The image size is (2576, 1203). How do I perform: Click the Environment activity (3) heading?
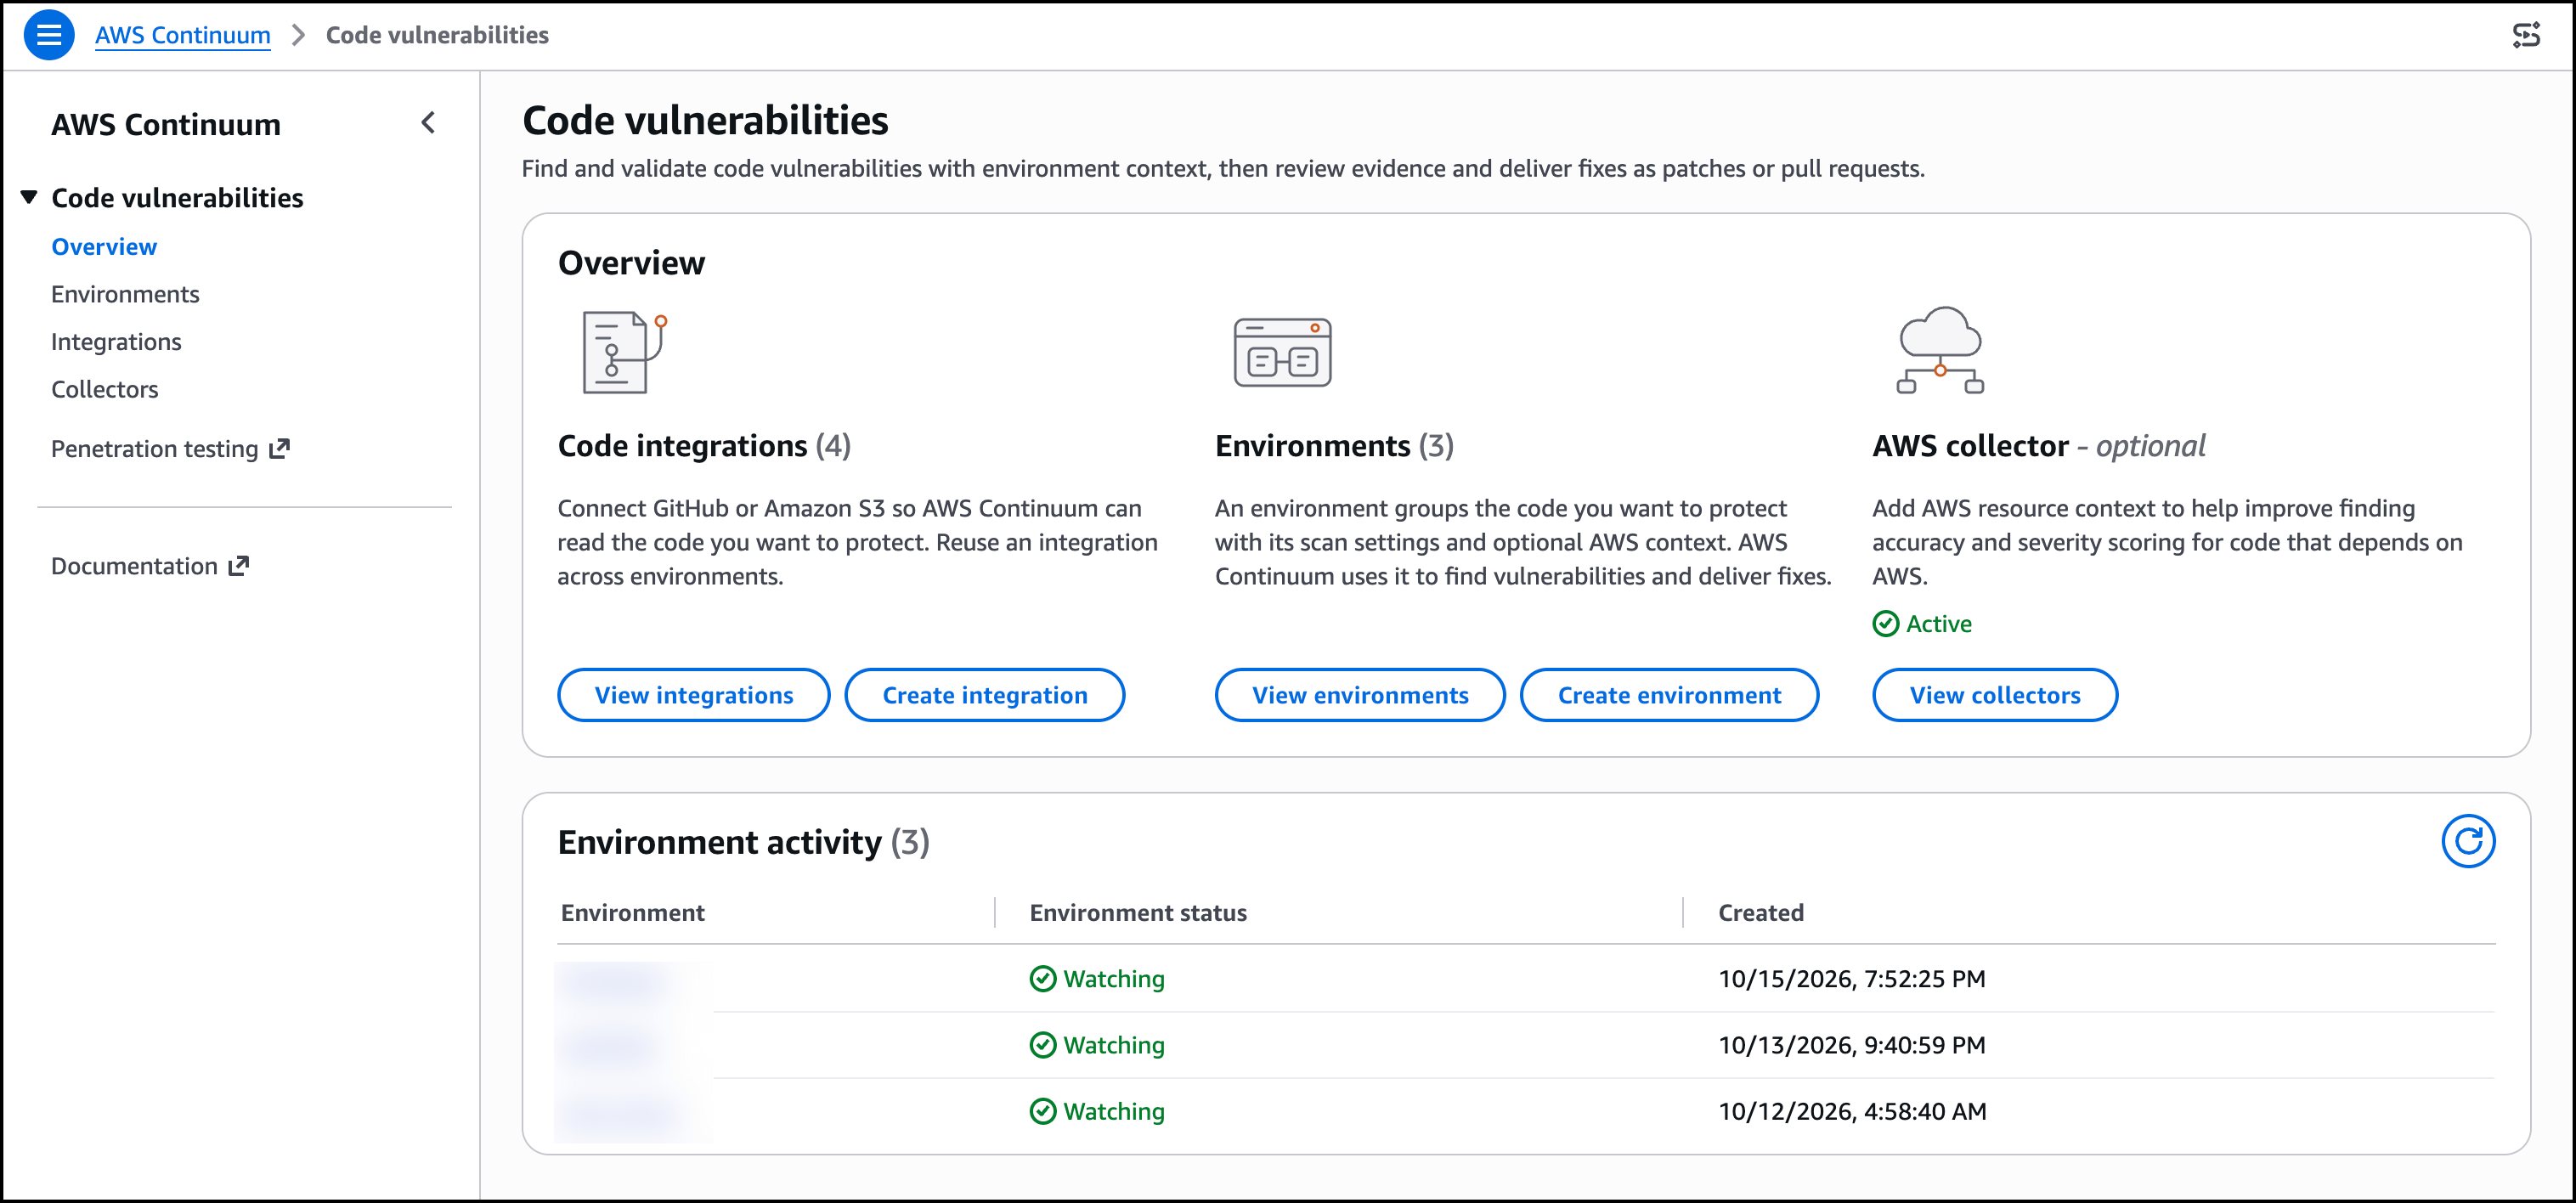[x=743, y=842]
